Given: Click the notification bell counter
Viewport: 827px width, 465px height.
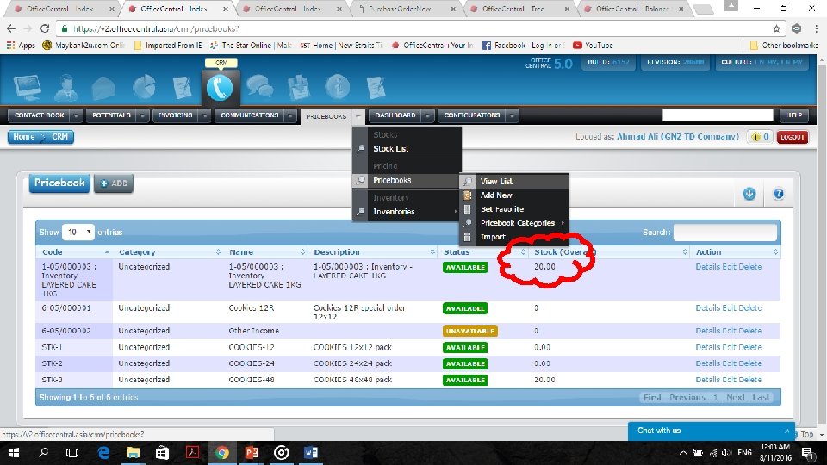Looking at the screenshot, I should pos(760,137).
